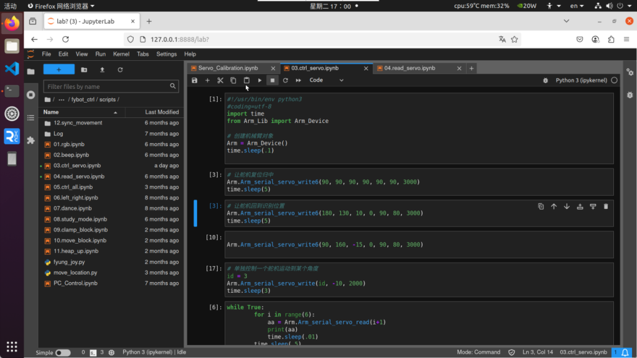Add a new launcher tab with plus
The width and height of the screenshot is (637, 358).
click(472, 68)
